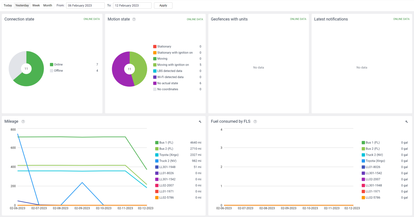The height and width of the screenshot is (217, 414).
Task: Open the Mileage panel settings wrench
Action: pyautogui.click(x=200, y=122)
